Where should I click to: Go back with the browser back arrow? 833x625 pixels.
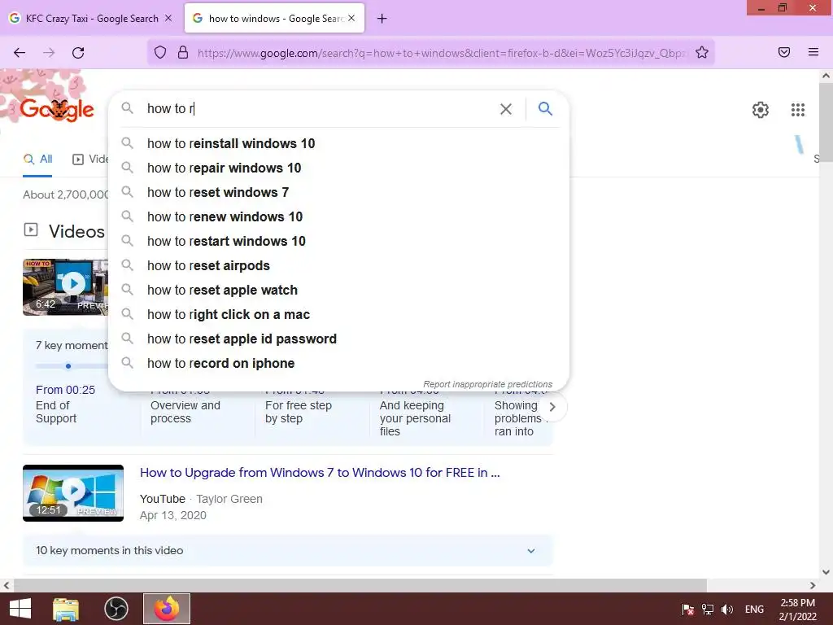pos(20,53)
